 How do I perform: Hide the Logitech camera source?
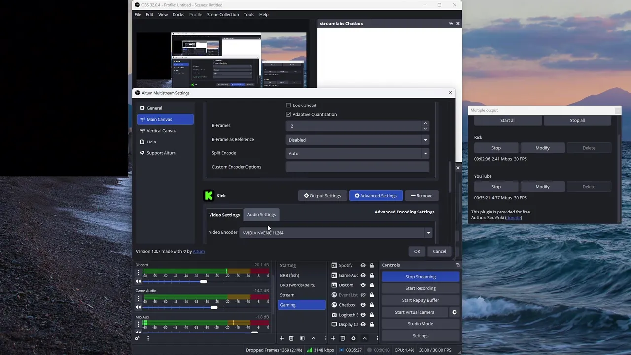coord(363,315)
